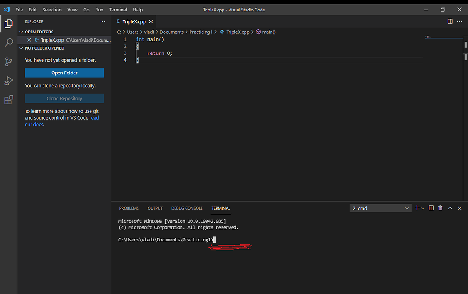The width and height of the screenshot is (468, 294).
Task: Create a new terminal with the plus icon
Action: [417, 208]
